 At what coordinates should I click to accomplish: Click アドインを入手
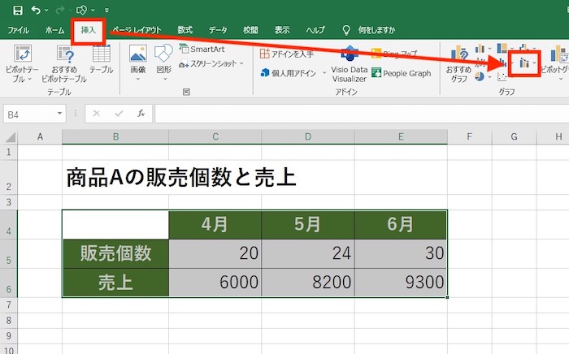pos(287,54)
